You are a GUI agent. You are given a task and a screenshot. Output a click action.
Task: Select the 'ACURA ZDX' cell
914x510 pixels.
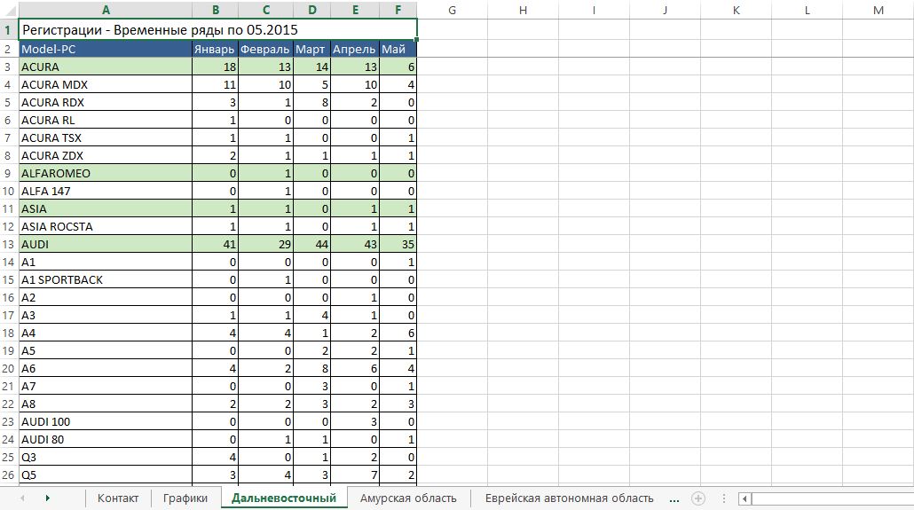(106, 155)
